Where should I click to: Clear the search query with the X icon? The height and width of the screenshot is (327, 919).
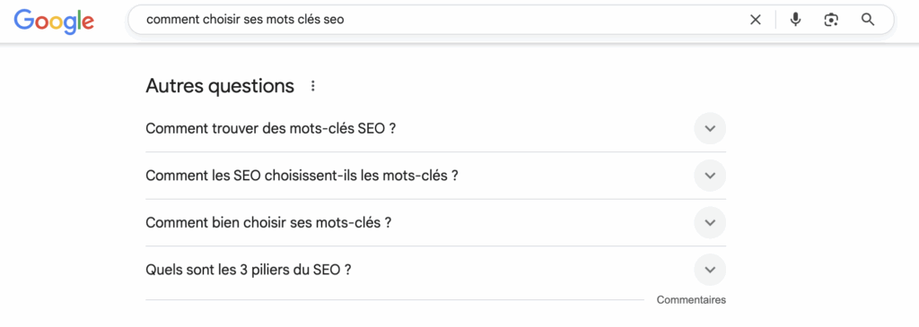pos(756,20)
